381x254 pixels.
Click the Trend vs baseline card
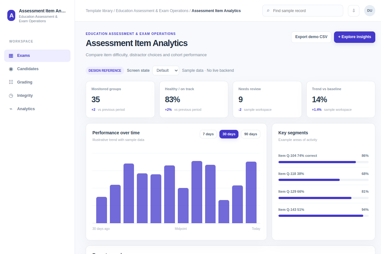click(341, 99)
